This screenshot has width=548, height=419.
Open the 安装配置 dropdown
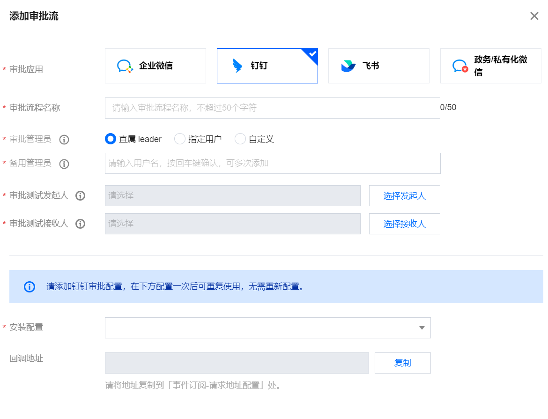268,328
